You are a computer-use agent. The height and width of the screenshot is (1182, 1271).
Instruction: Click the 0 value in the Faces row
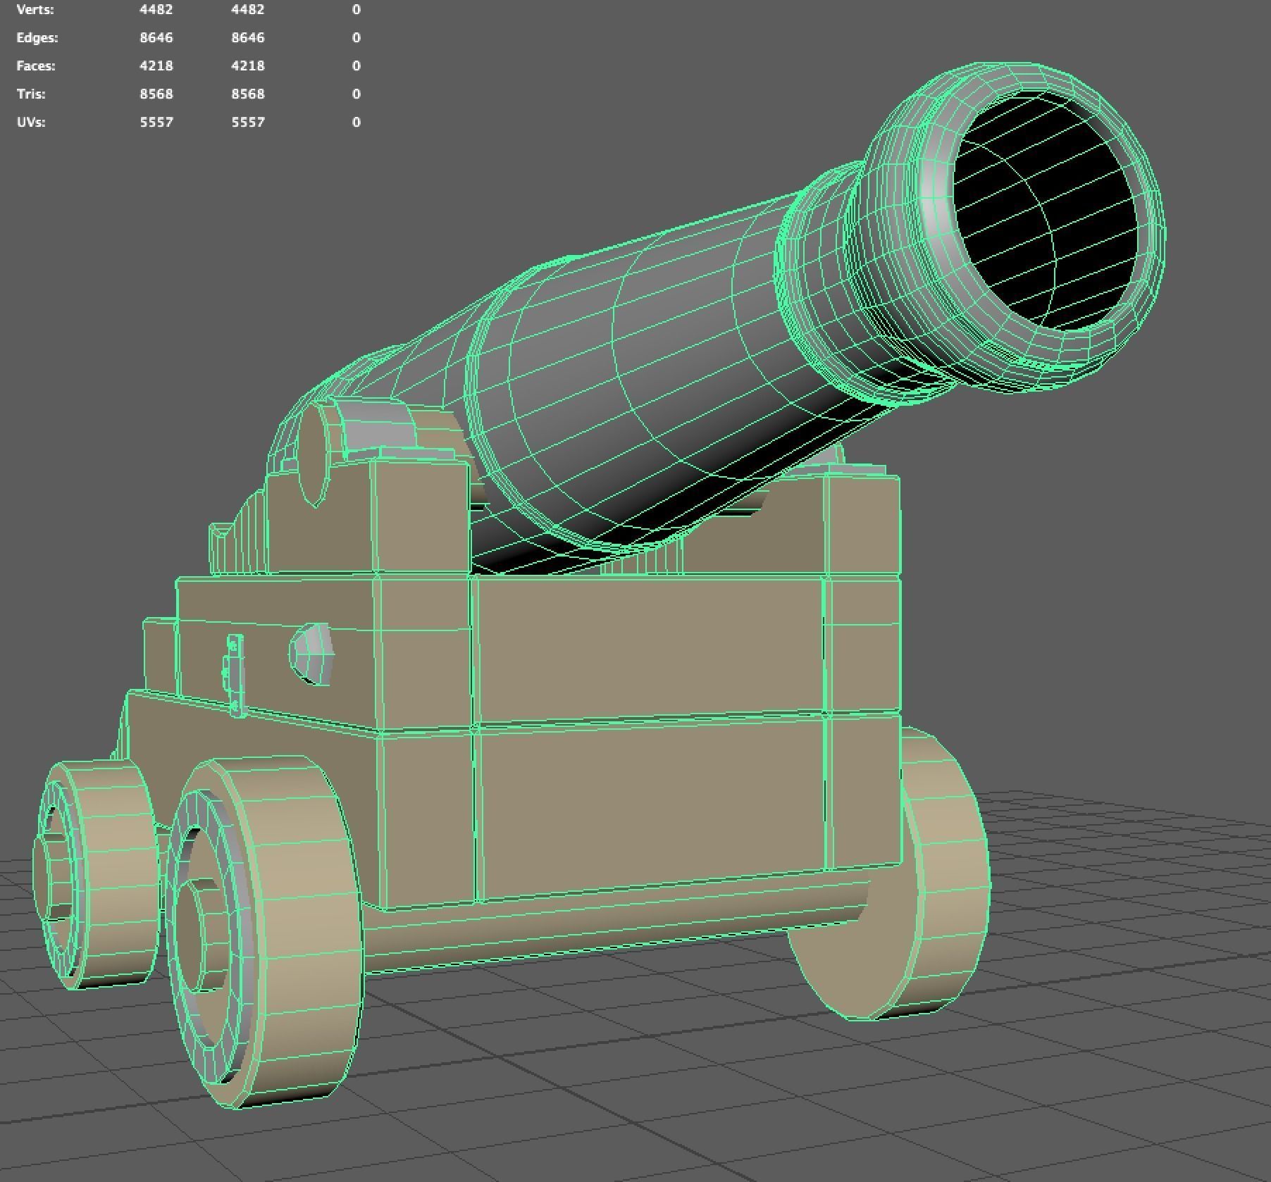tap(356, 66)
